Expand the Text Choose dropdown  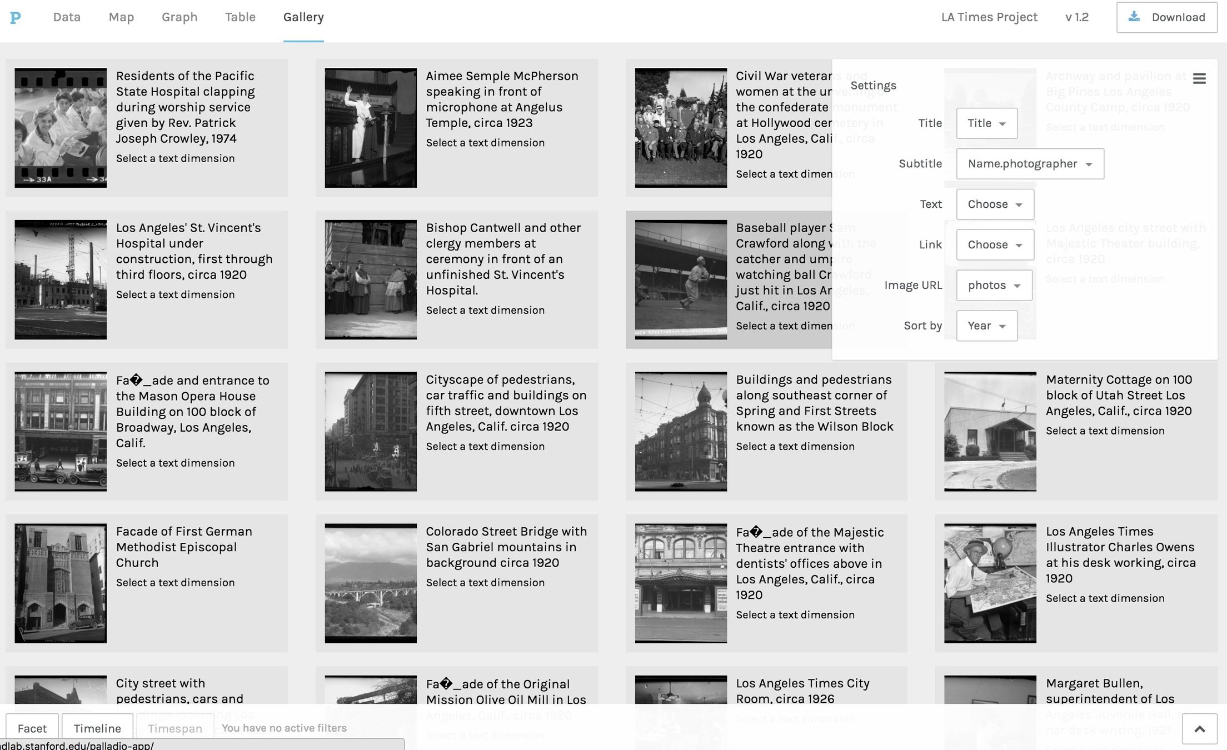click(995, 204)
